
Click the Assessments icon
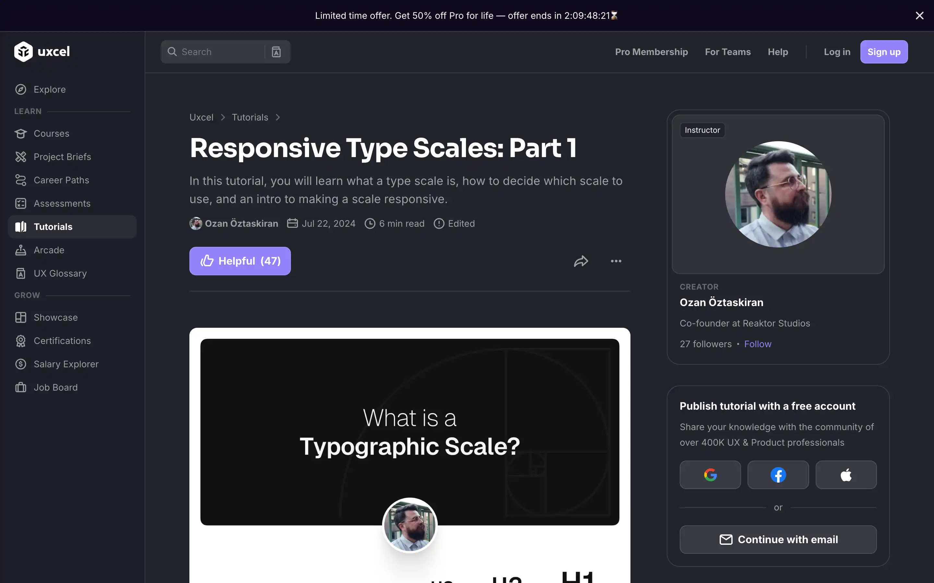pyautogui.click(x=21, y=204)
